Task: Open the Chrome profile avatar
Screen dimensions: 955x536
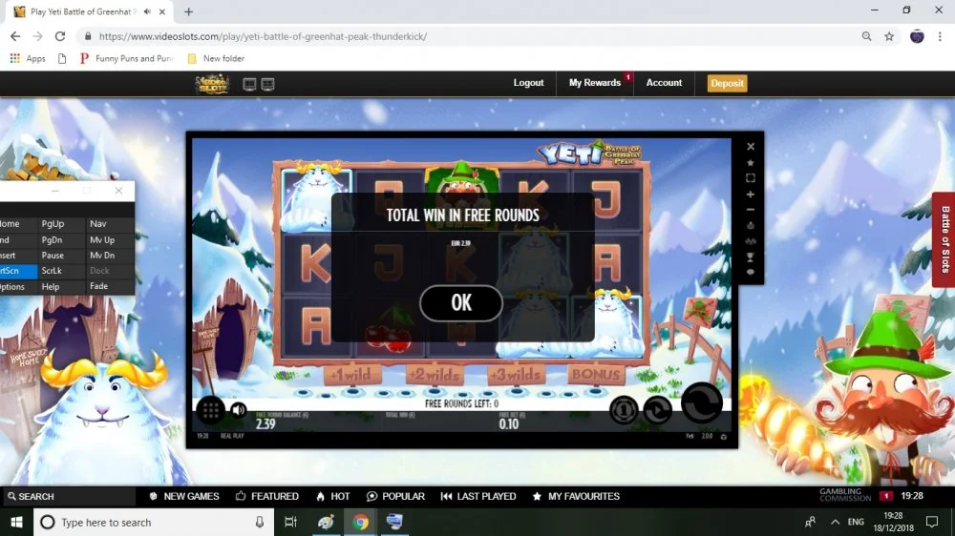Action: [x=917, y=36]
